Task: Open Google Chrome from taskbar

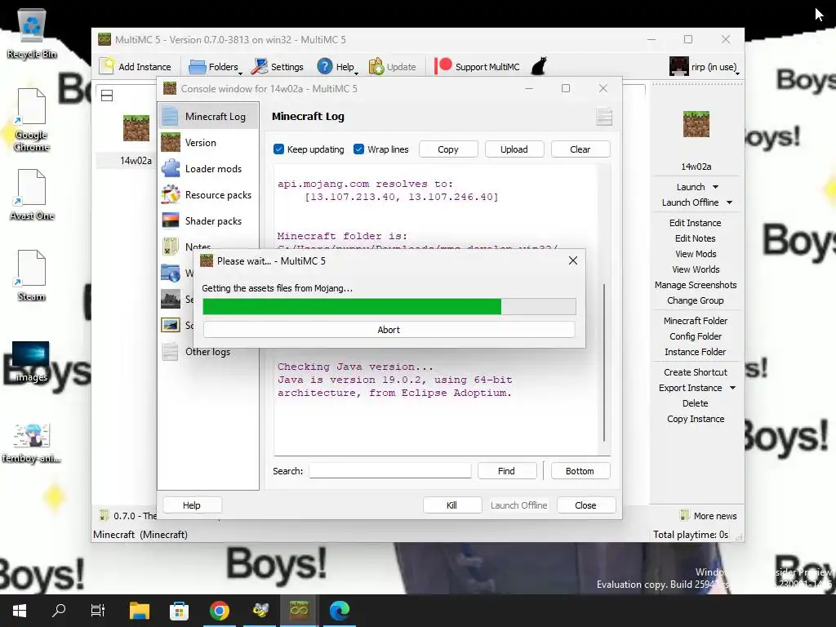Action: (x=219, y=611)
